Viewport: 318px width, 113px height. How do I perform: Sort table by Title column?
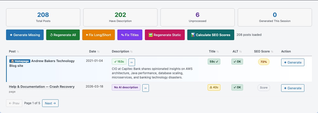point(214,51)
